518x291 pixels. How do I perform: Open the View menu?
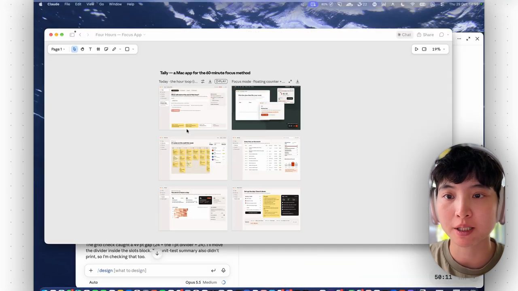[x=90, y=4]
